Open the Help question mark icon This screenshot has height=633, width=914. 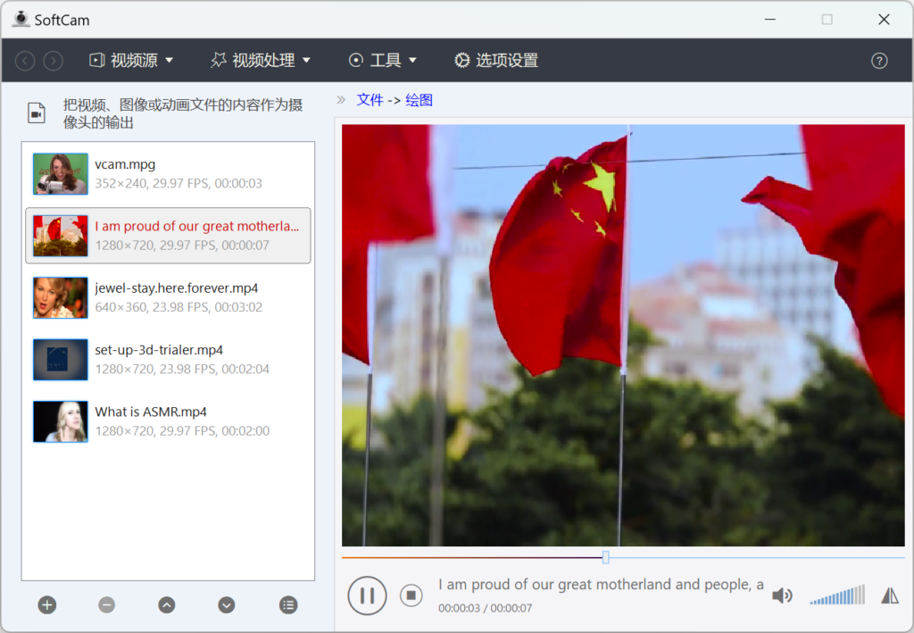879,61
